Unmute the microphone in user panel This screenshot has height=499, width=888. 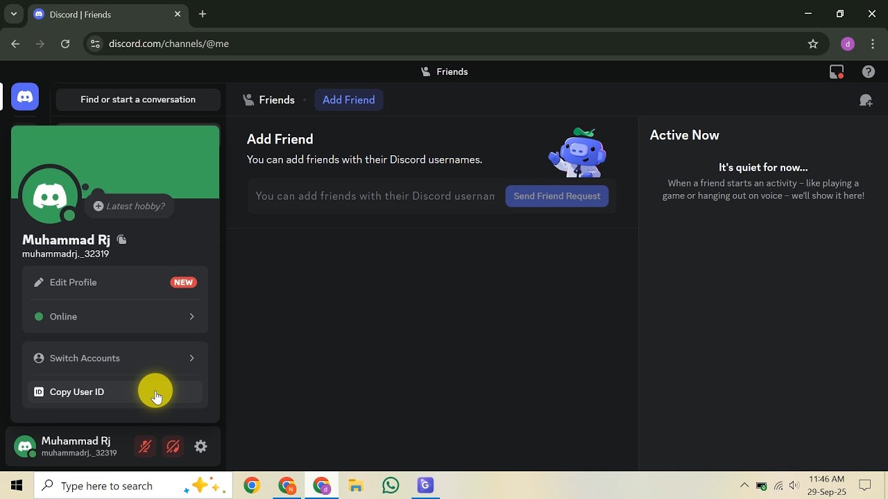[145, 447]
